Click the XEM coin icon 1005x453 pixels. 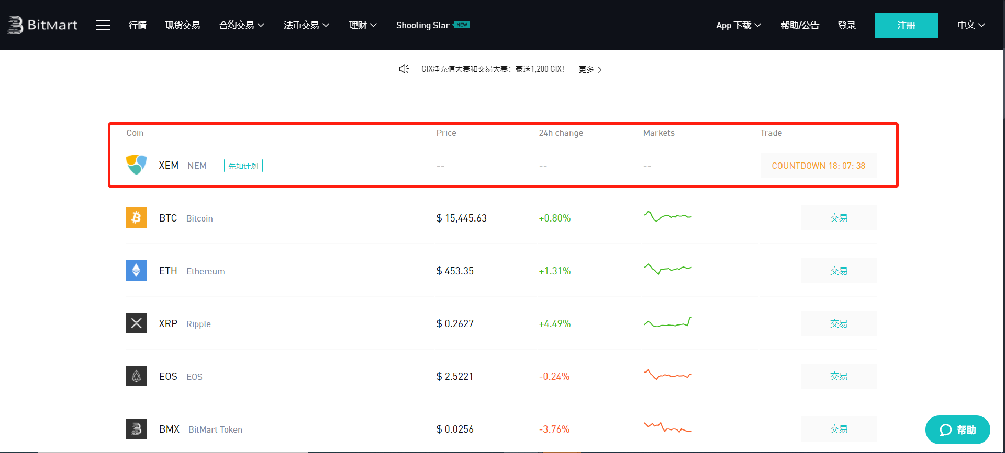pyautogui.click(x=136, y=165)
